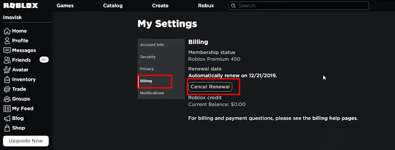Open the Robux page
The image size is (395, 150).
click(206, 5)
